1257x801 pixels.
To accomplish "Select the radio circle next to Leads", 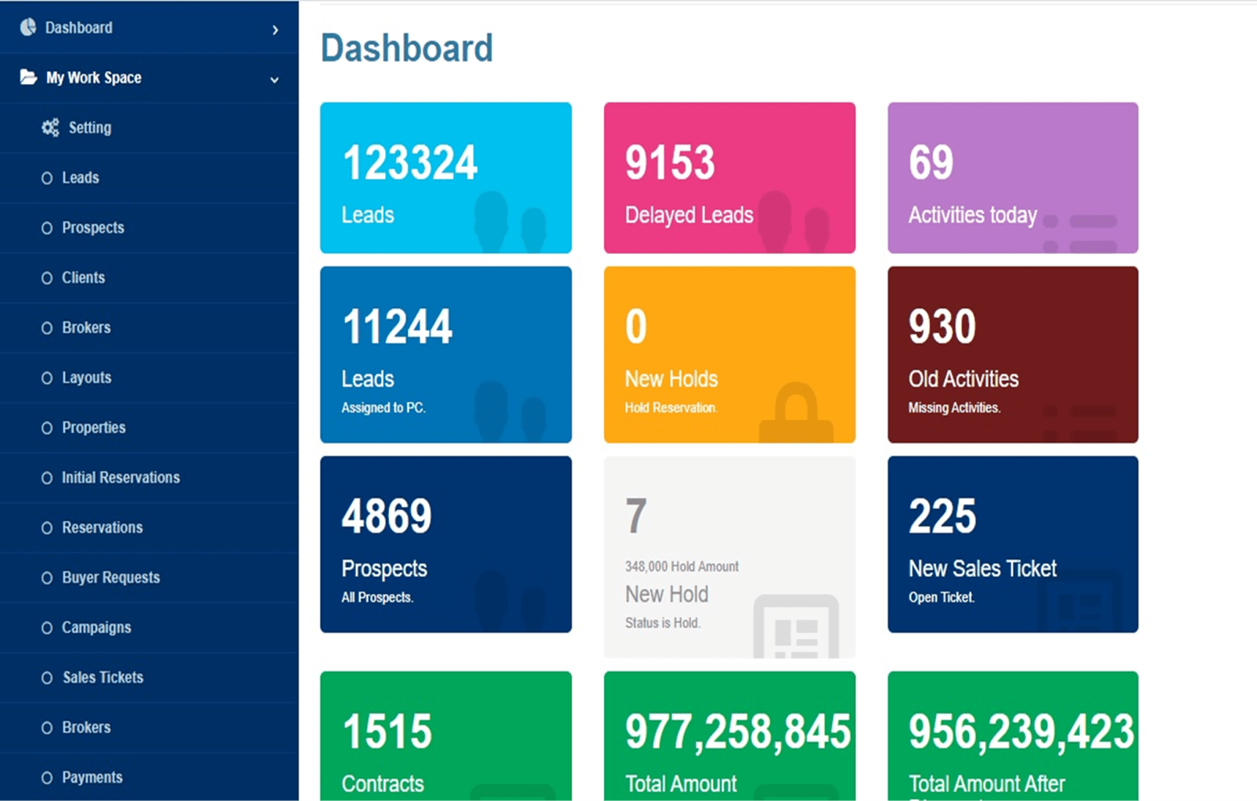I will coord(46,178).
